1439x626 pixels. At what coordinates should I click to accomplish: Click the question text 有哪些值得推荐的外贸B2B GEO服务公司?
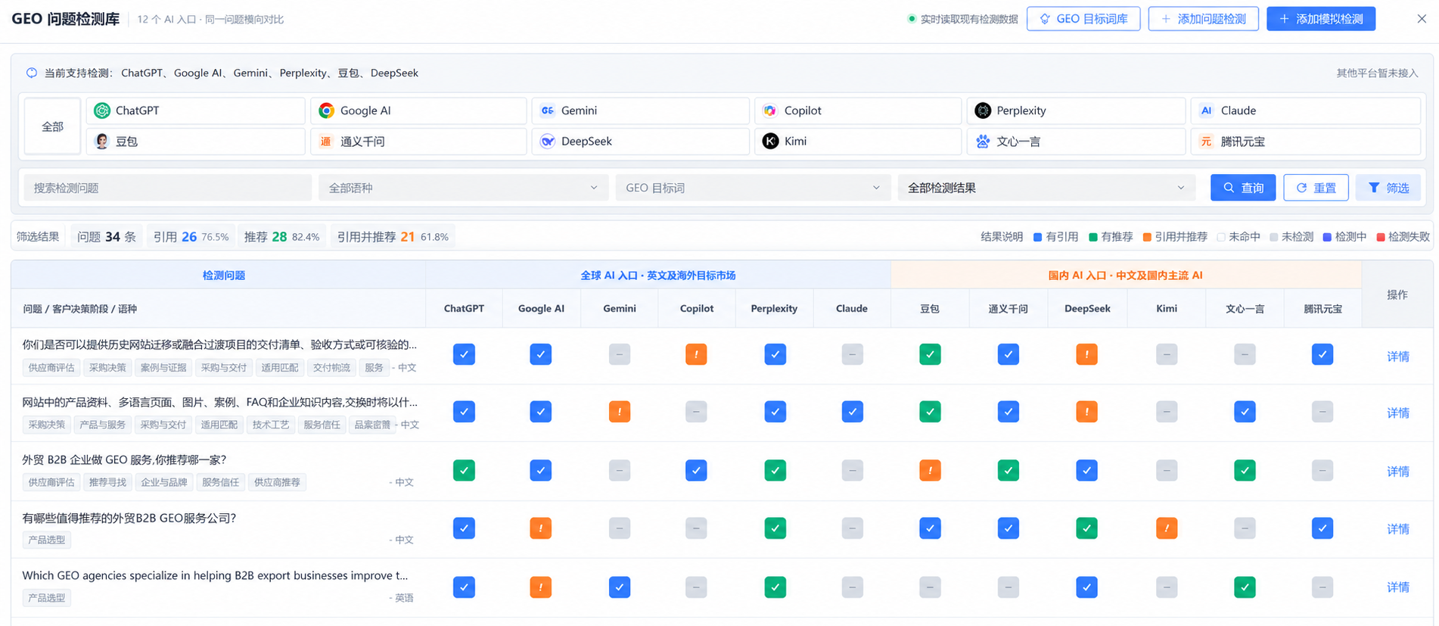click(129, 519)
